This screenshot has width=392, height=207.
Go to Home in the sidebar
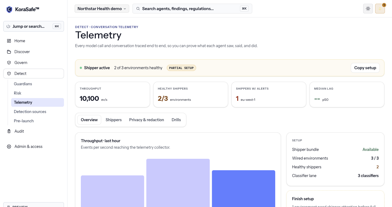pos(33,41)
